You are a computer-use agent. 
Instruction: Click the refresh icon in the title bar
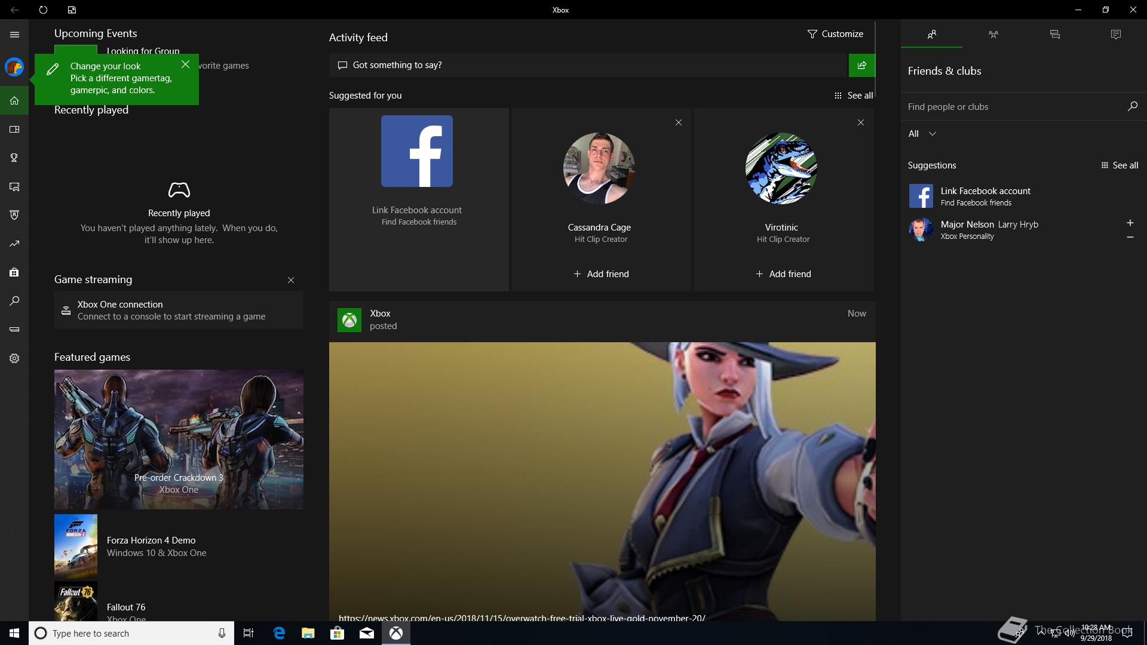click(43, 10)
